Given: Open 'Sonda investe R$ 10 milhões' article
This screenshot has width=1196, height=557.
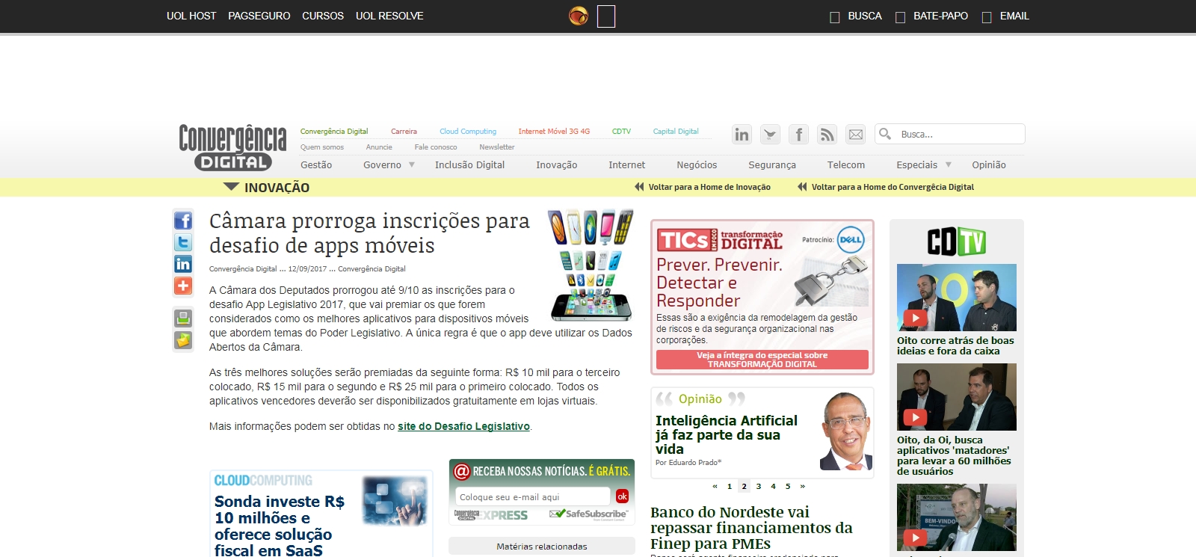Looking at the screenshot, I should [x=280, y=526].
